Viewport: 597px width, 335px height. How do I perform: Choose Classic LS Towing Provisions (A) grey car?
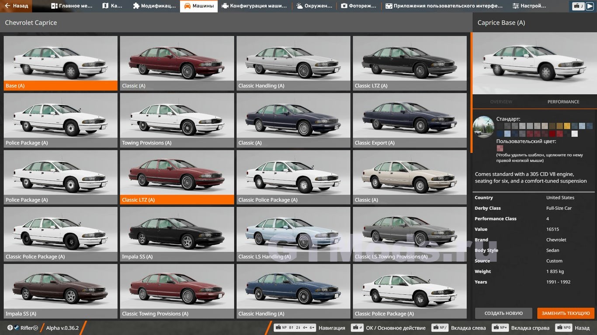410,234
